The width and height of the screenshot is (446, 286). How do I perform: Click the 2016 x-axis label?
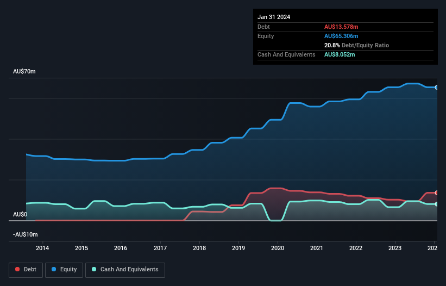pyautogui.click(x=121, y=248)
